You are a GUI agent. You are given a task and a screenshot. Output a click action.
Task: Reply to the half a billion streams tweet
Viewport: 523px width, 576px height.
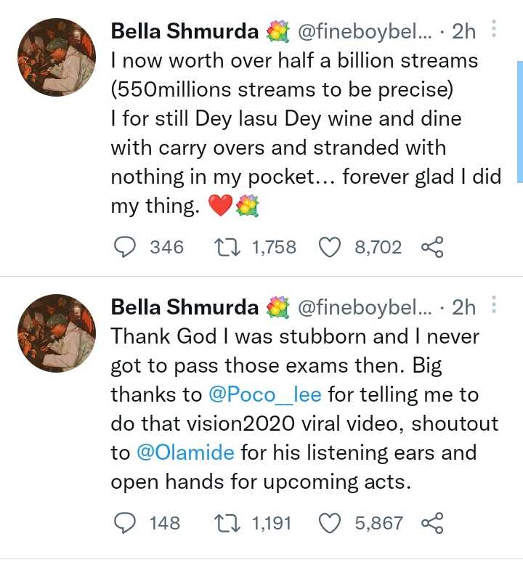(126, 248)
